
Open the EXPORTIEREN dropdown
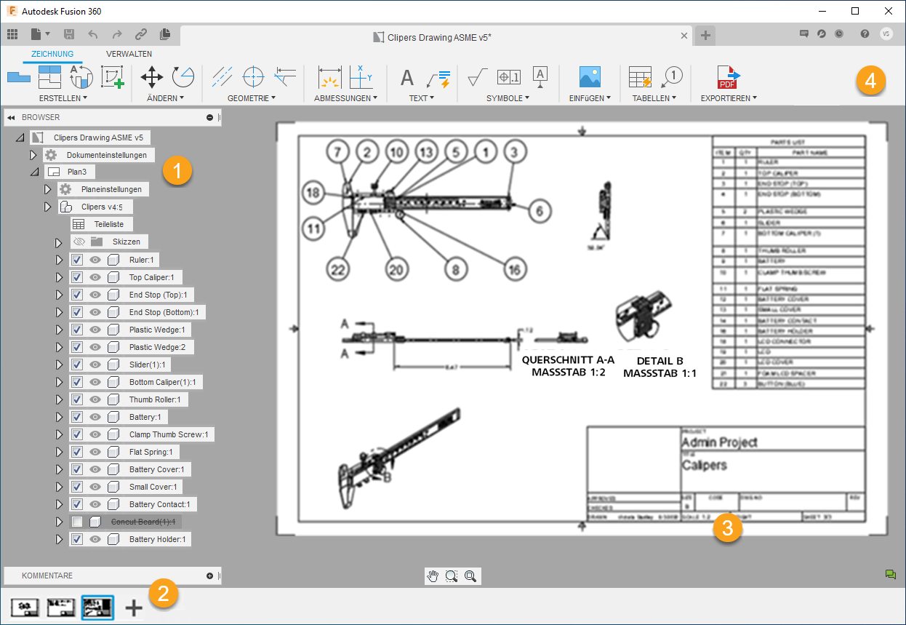pos(729,97)
